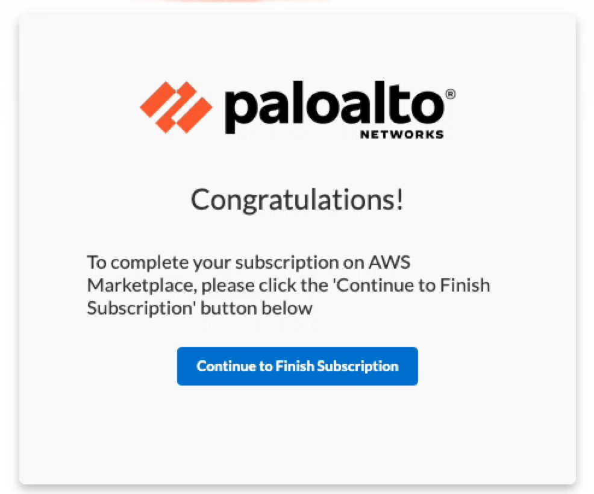Click the Continue to Finish Subscription button

coord(297,366)
